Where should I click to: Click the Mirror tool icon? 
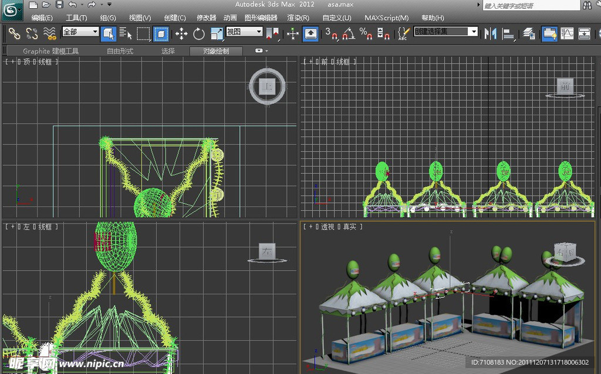pos(489,33)
